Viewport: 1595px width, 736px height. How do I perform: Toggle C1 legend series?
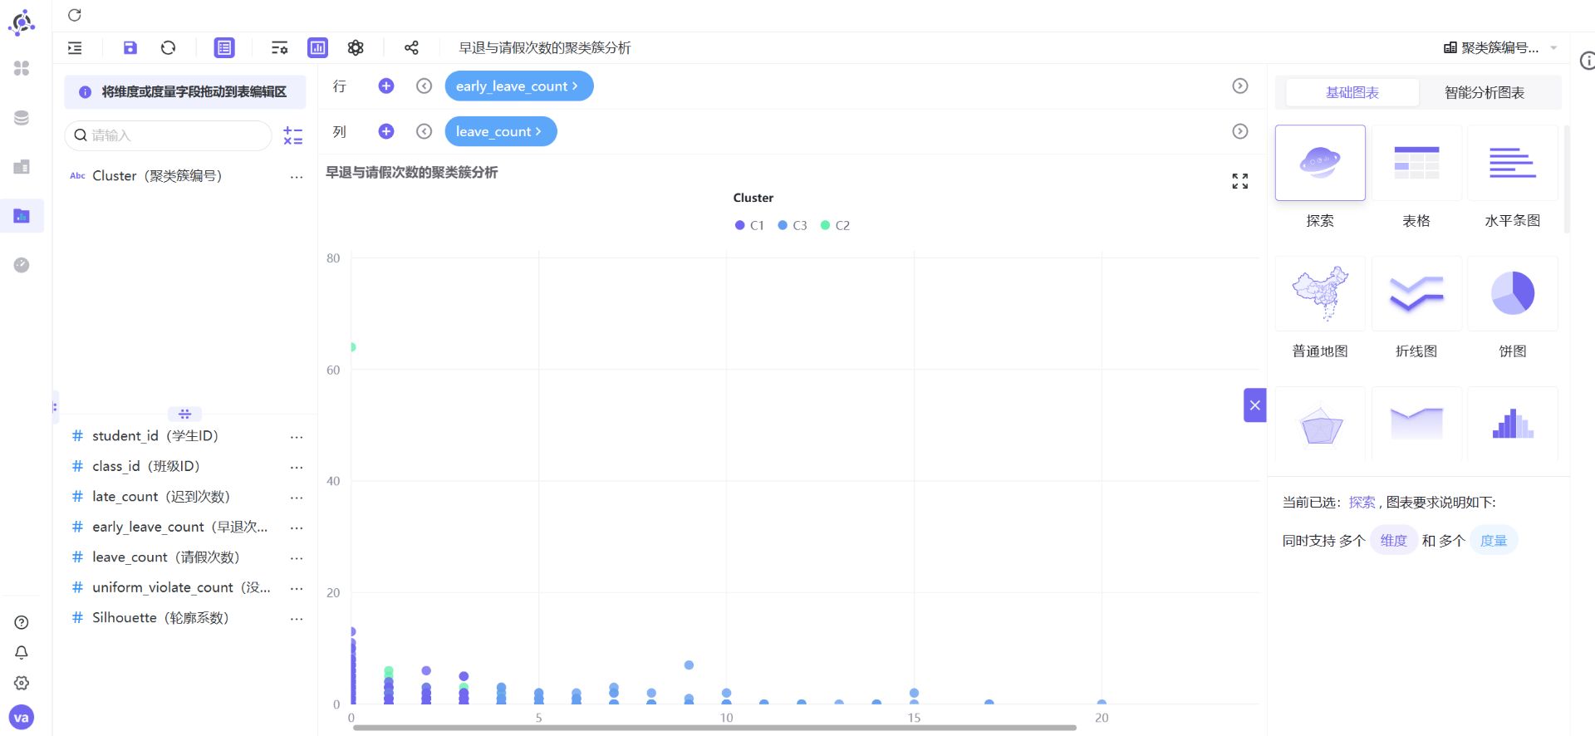[749, 225]
